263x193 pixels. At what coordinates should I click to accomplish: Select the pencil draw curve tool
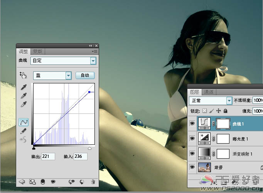pyautogui.click(x=24, y=131)
